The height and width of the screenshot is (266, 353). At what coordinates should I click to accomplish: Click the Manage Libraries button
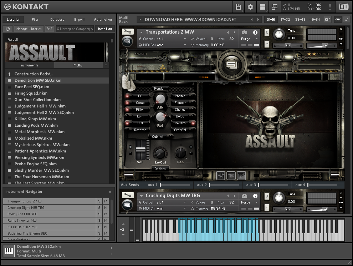tap(29, 29)
